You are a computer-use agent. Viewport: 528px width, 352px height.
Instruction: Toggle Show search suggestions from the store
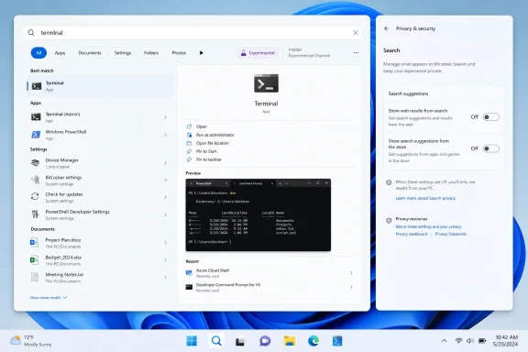[x=491, y=148]
